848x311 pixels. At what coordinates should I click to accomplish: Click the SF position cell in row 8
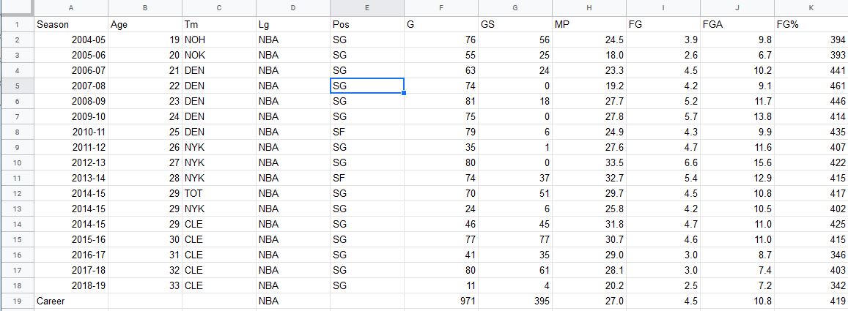click(366, 132)
